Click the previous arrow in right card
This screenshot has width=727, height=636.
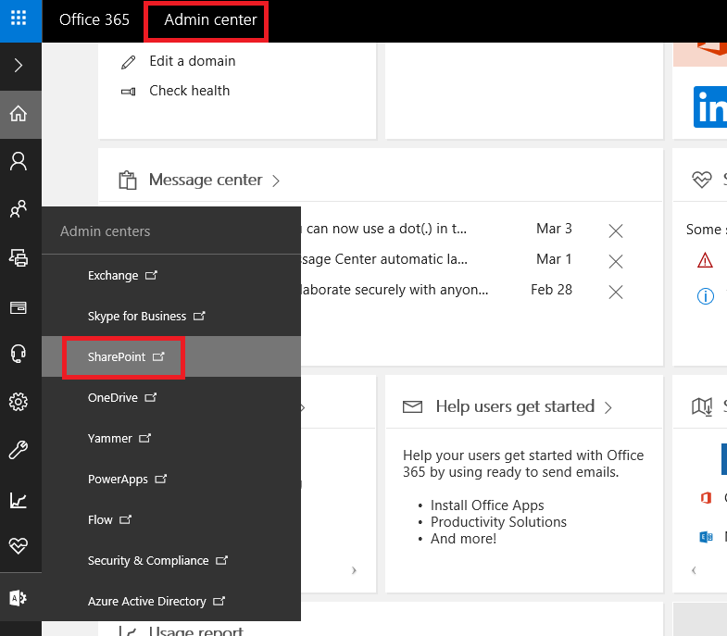[694, 570]
